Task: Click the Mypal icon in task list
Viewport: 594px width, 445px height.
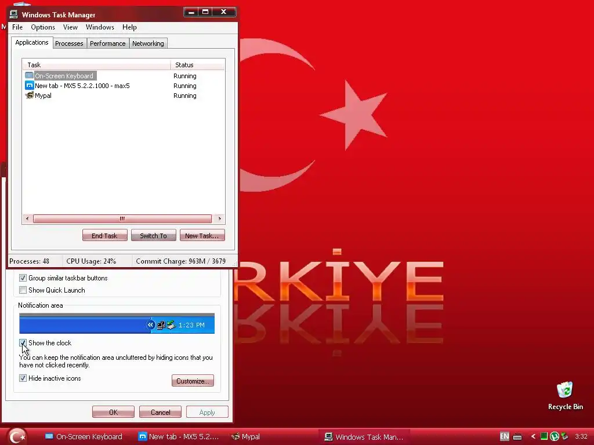Action: click(x=29, y=96)
